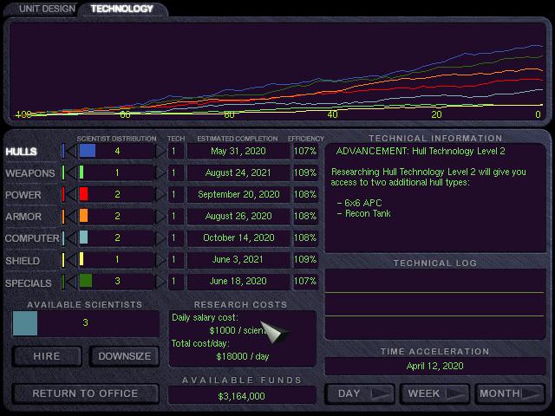Hire a new scientist

pos(48,356)
